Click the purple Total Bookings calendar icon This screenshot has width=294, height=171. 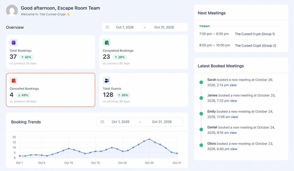[13, 42]
